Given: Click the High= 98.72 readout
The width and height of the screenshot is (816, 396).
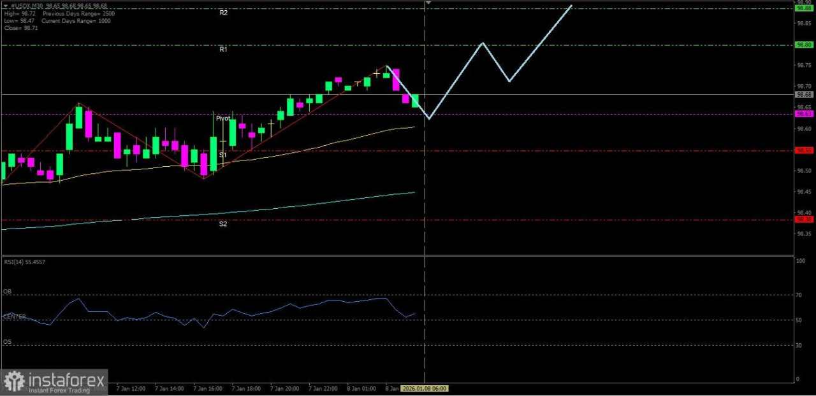Looking at the screenshot, I should click(x=19, y=13).
